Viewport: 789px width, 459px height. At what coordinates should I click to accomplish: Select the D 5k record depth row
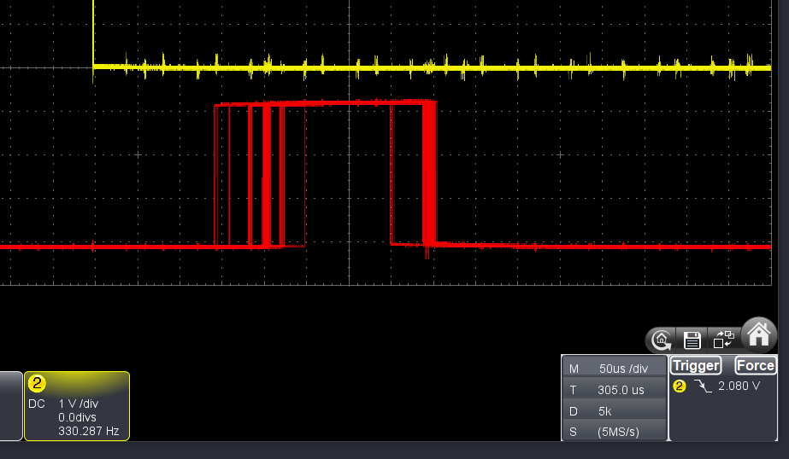tap(615, 411)
